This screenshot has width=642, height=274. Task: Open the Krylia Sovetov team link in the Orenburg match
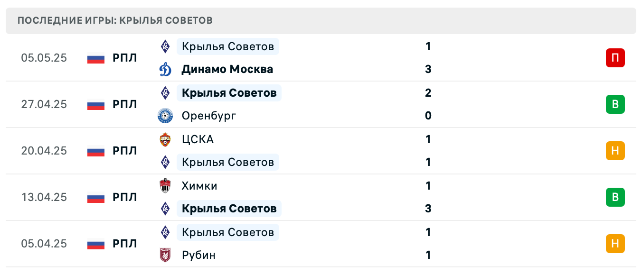coord(228,93)
